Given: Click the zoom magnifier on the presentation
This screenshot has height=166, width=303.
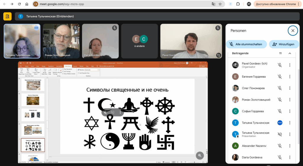Looking at the screenshot, I should click(200, 155).
